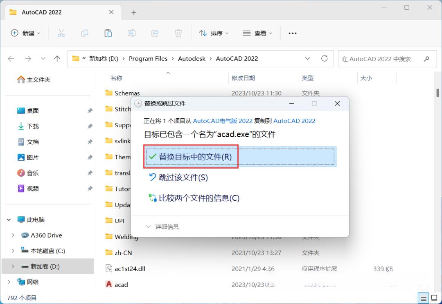Open the 新建 dropdown menu
442x304 pixels.
26,33
